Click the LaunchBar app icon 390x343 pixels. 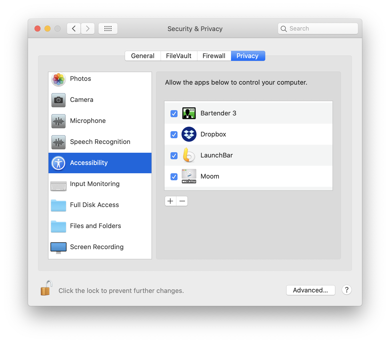point(189,155)
